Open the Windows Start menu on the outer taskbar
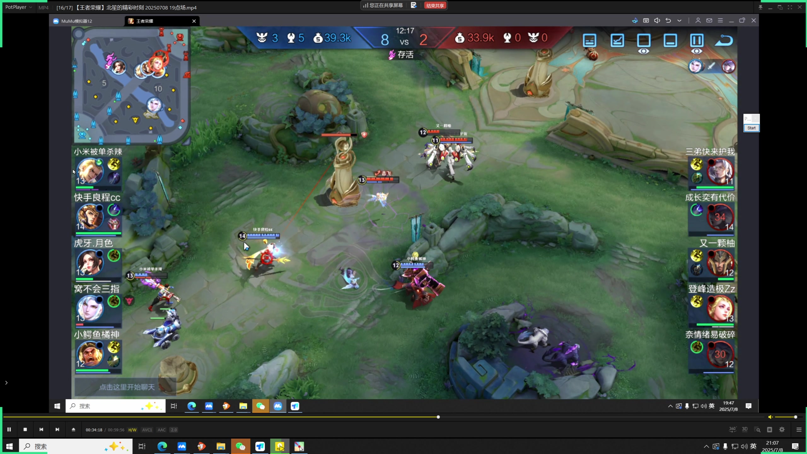The image size is (807, 454). (9, 446)
